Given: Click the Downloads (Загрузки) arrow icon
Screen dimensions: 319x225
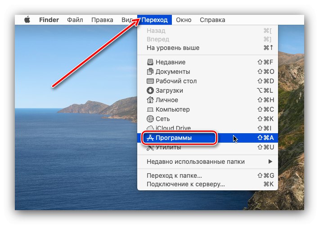Looking at the screenshot, I should pos(150,90).
